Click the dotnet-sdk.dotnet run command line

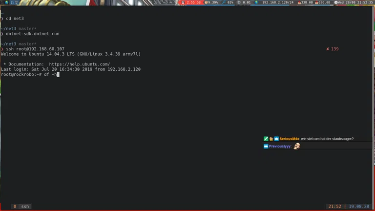tap(33, 34)
